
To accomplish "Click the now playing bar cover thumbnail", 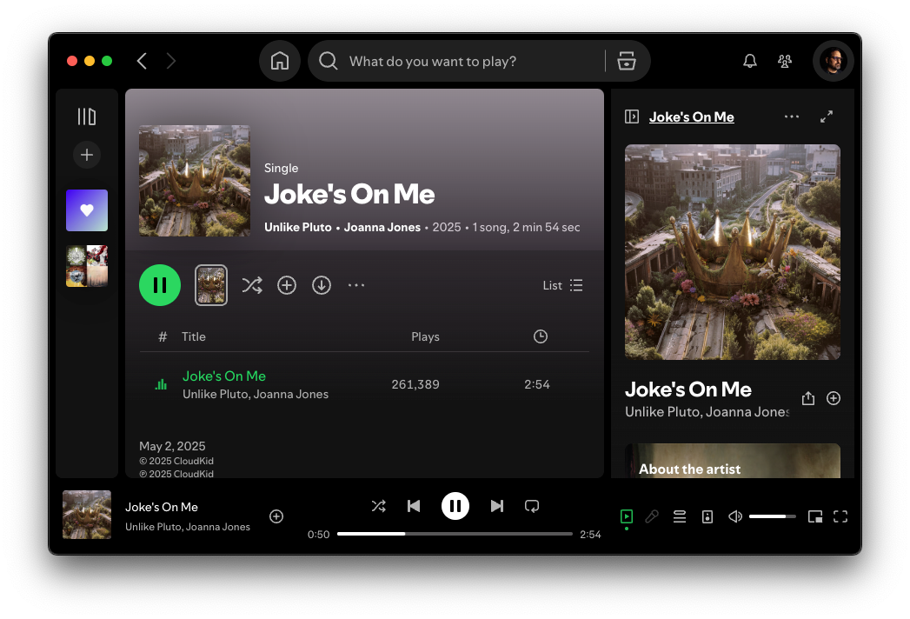I will 87,515.
